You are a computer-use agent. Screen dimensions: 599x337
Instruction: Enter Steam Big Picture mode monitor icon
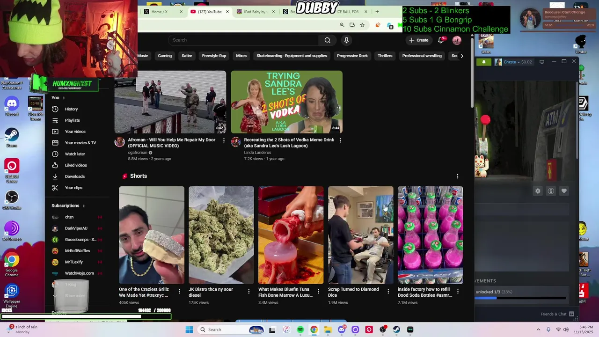pos(542,62)
